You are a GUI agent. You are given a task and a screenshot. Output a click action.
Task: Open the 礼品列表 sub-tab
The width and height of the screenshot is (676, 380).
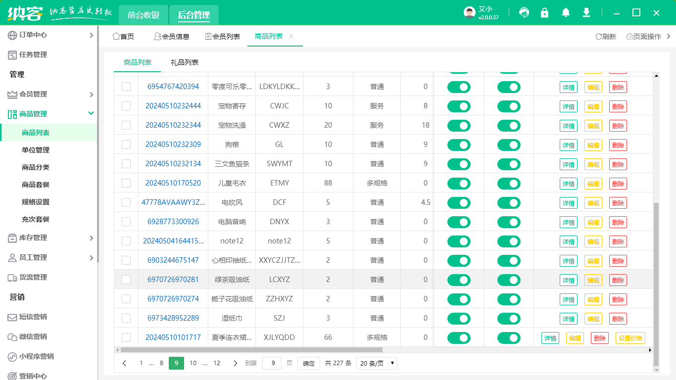[185, 62]
